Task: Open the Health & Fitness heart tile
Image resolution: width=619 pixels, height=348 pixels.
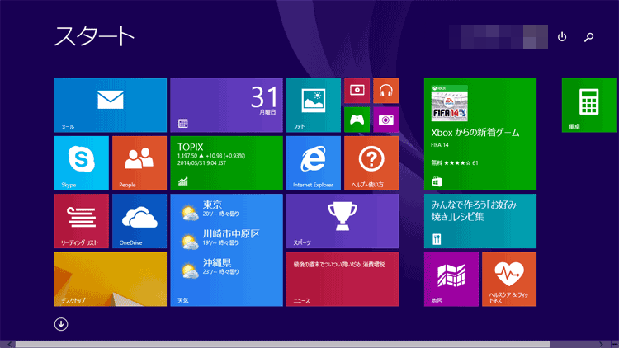Action: 509,279
